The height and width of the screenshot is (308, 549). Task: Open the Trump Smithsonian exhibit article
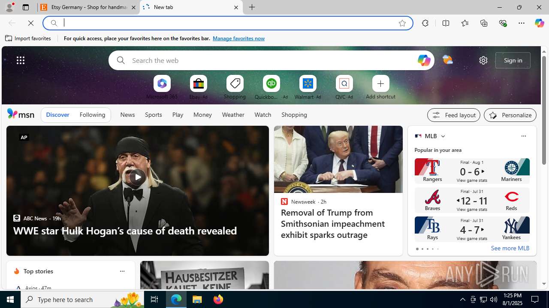pyautogui.click(x=333, y=223)
